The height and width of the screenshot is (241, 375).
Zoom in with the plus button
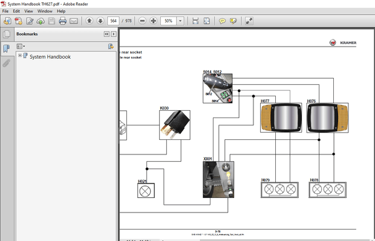pyautogui.click(x=153, y=21)
